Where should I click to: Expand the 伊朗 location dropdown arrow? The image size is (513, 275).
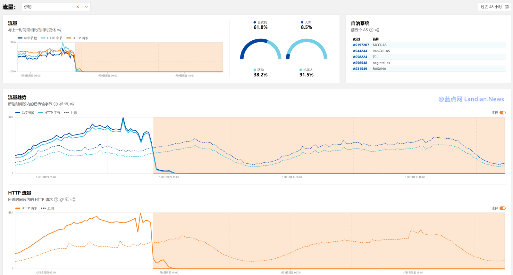click(x=86, y=7)
